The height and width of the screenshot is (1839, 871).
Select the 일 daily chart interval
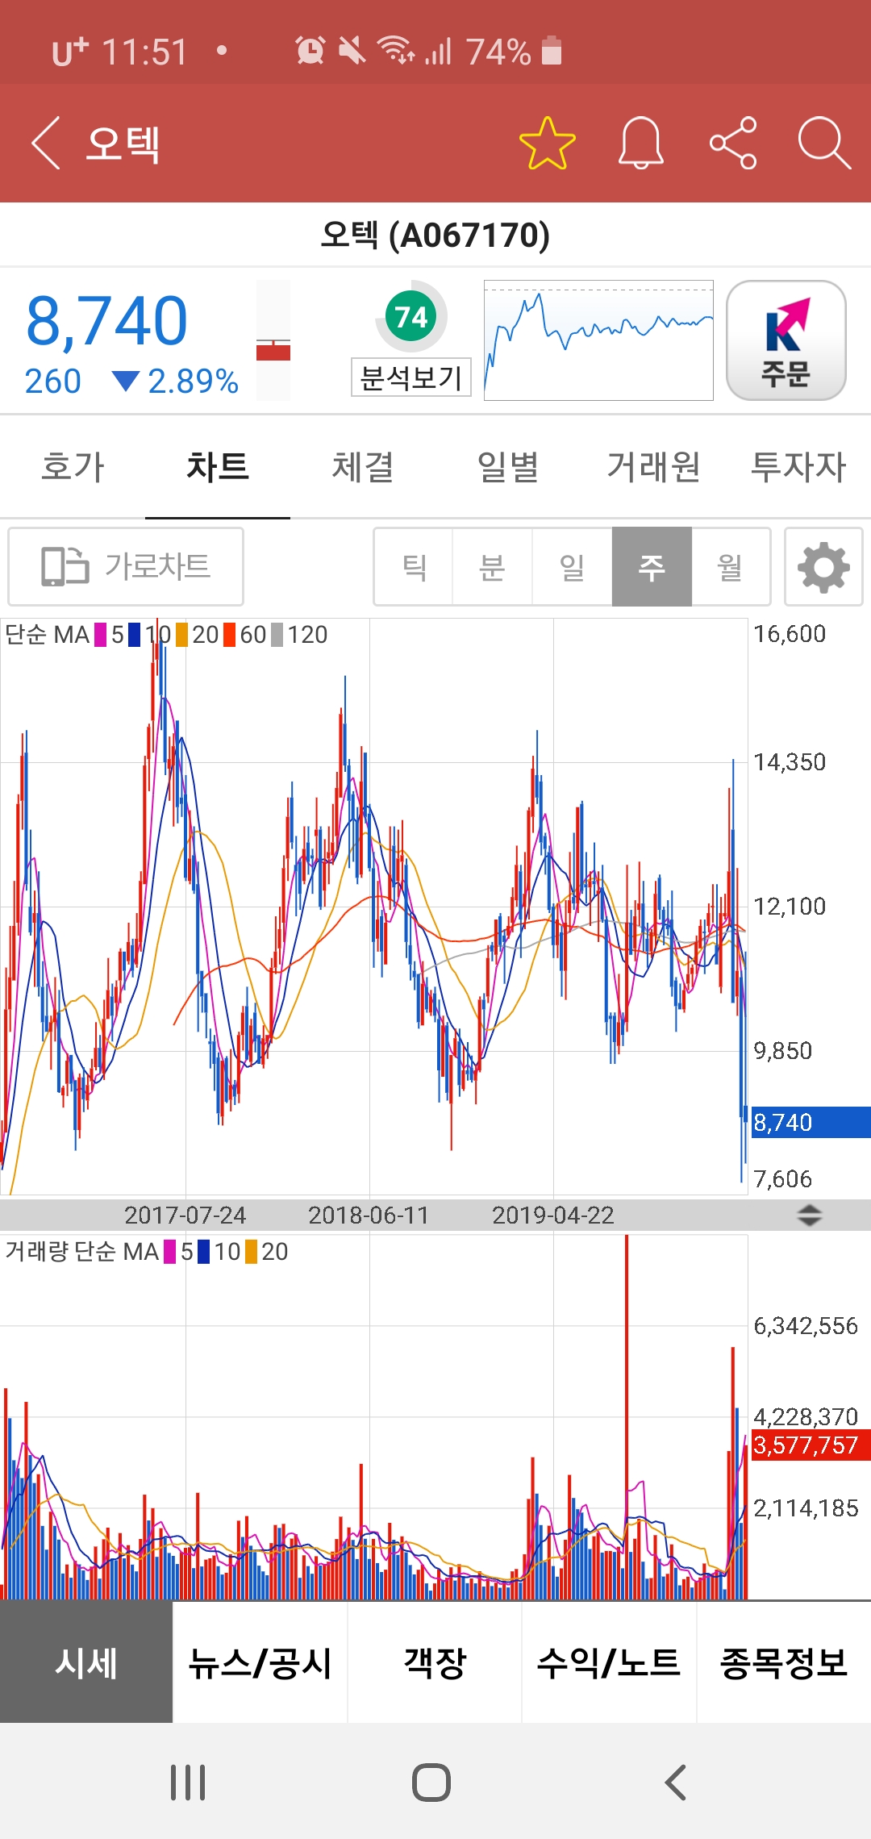coord(572,566)
